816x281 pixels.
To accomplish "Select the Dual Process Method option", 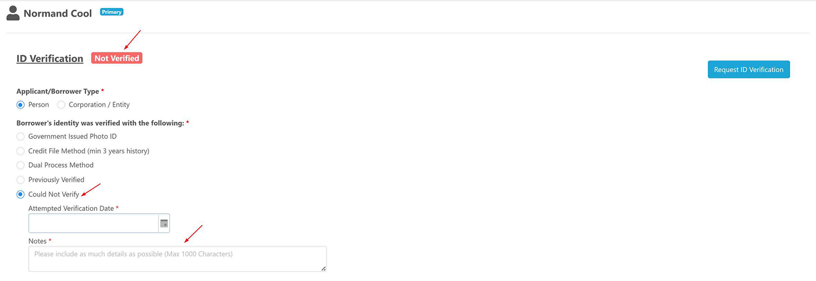I will pyautogui.click(x=20, y=165).
